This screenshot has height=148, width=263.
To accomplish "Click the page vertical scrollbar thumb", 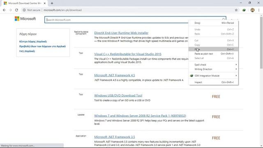I will [261, 42].
